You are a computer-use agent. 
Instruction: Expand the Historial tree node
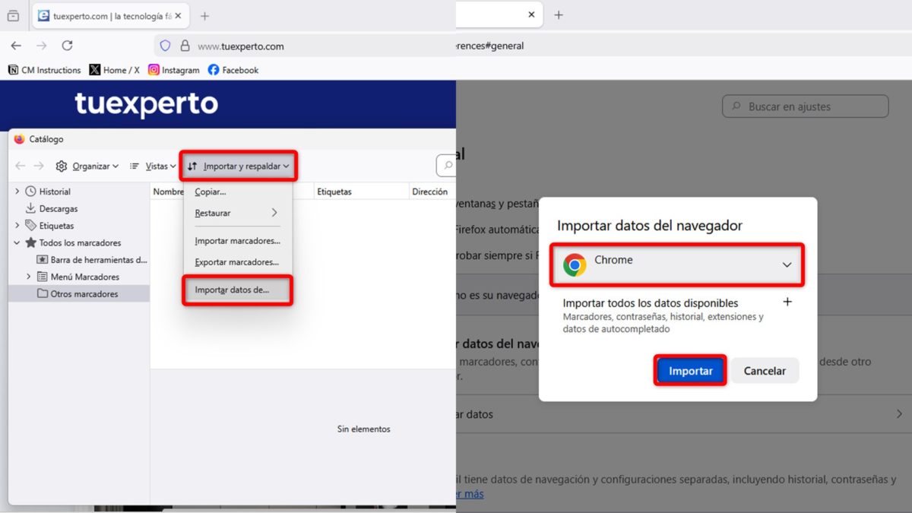17,192
